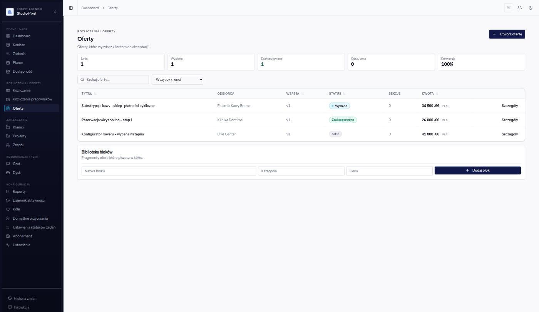Open the Wszyscy klienci filter dropdown

[x=177, y=80]
